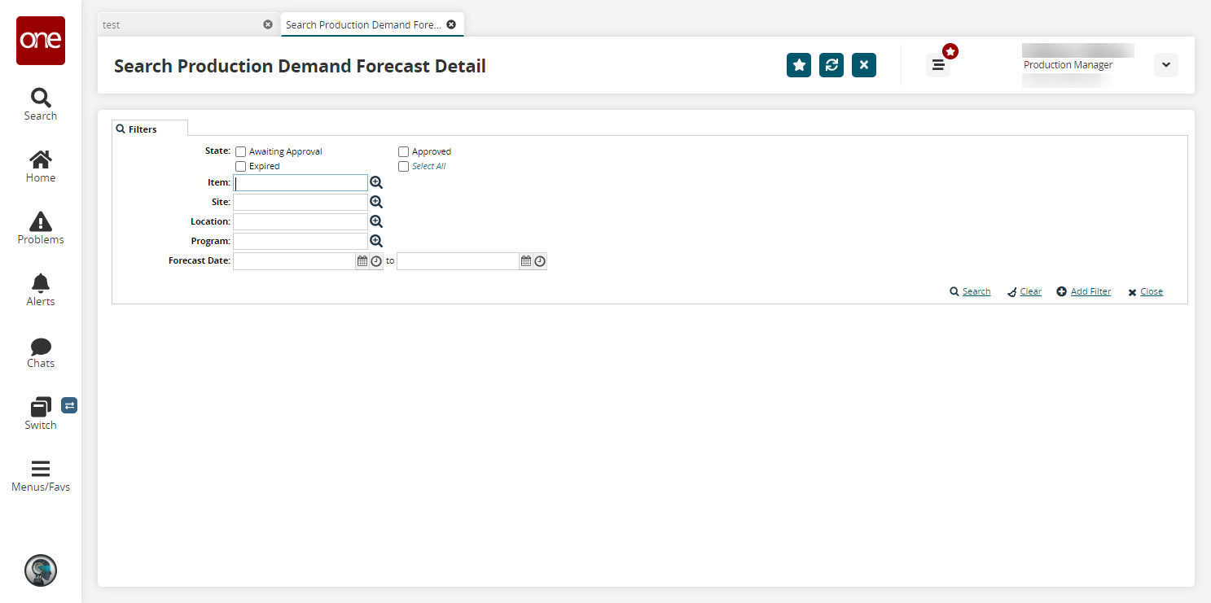Viewport: 1211px width, 603px height.
Task: Tick the Select All checkbox
Action: pyautogui.click(x=404, y=166)
